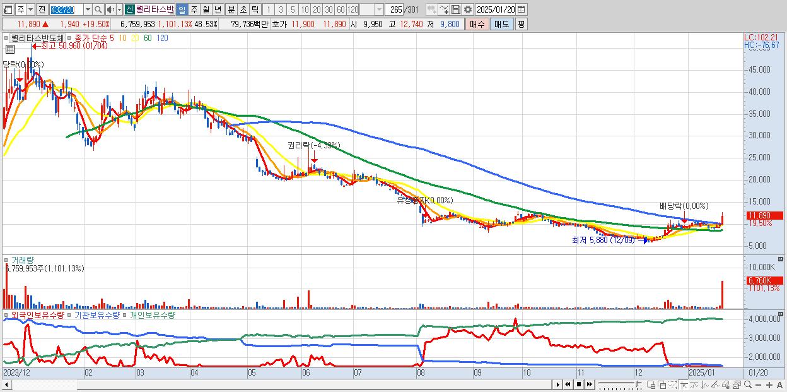Open the chart settings gear icon

click(468, 9)
